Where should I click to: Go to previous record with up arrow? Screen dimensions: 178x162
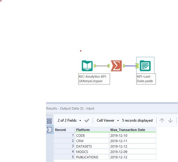click(162, 120)
